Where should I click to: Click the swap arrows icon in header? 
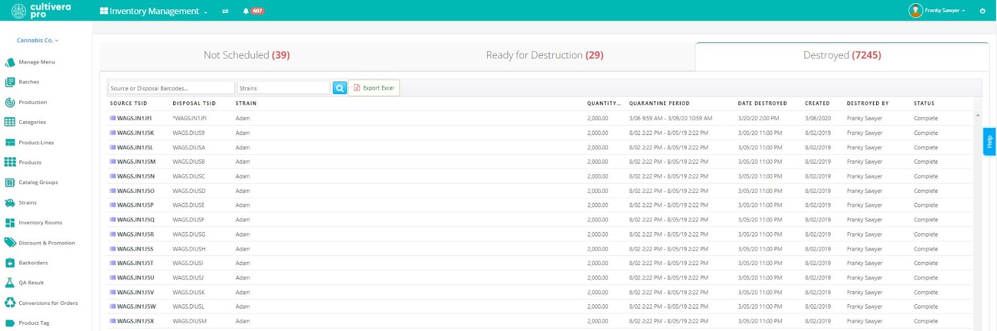click(225, 11)
